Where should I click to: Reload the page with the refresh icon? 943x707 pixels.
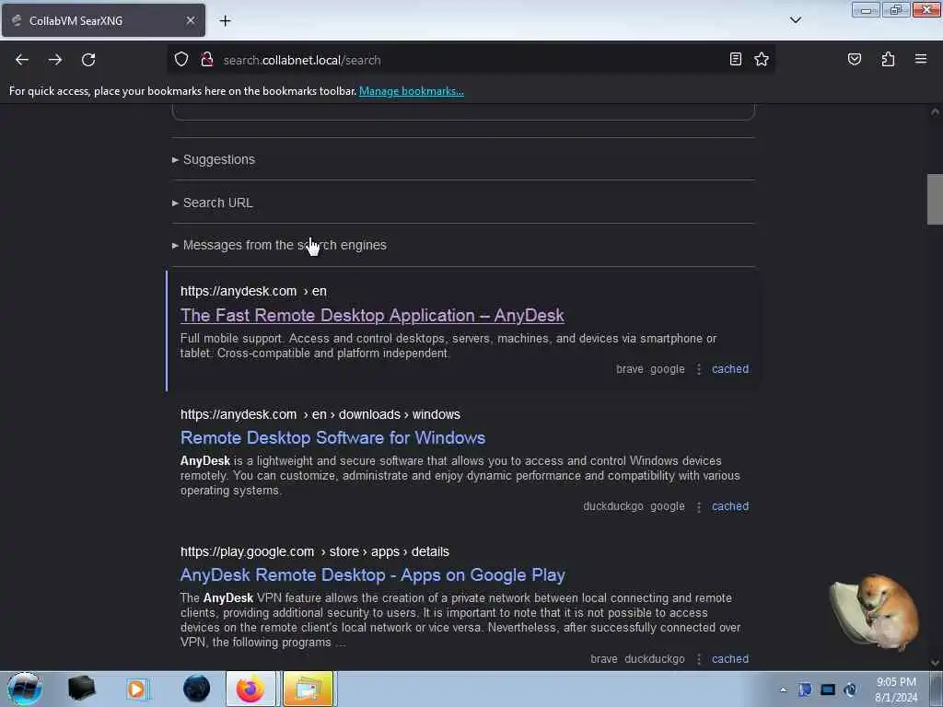coord(88,60)
